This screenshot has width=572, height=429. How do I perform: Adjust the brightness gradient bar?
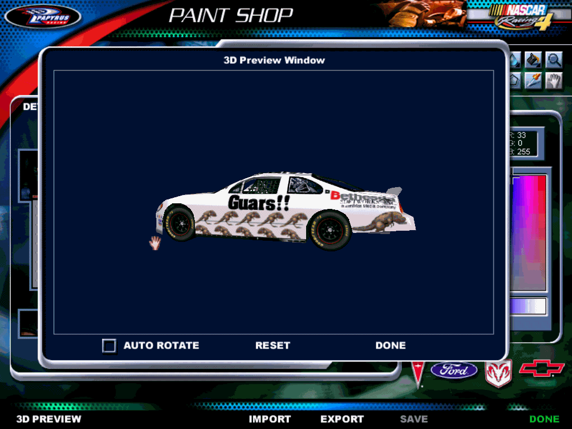click(x=528, y=307)
